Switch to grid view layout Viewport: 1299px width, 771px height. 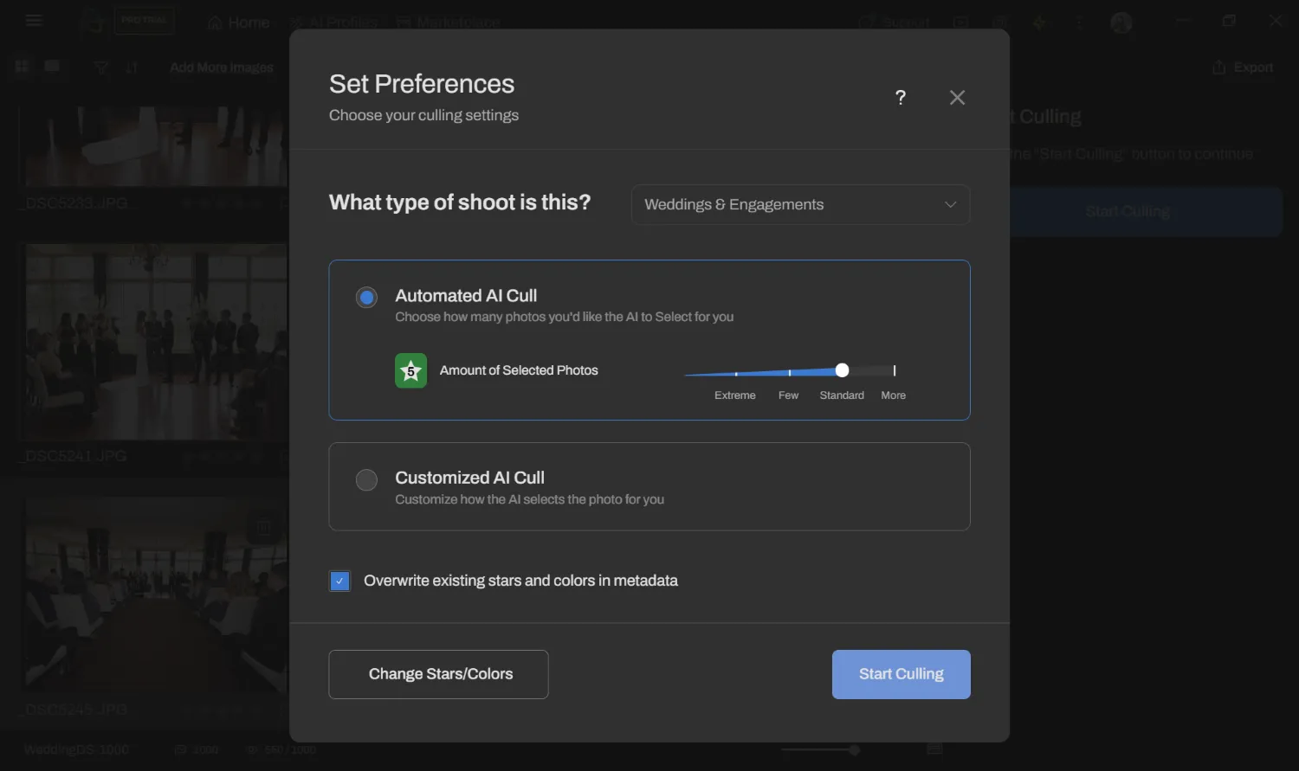21,67
